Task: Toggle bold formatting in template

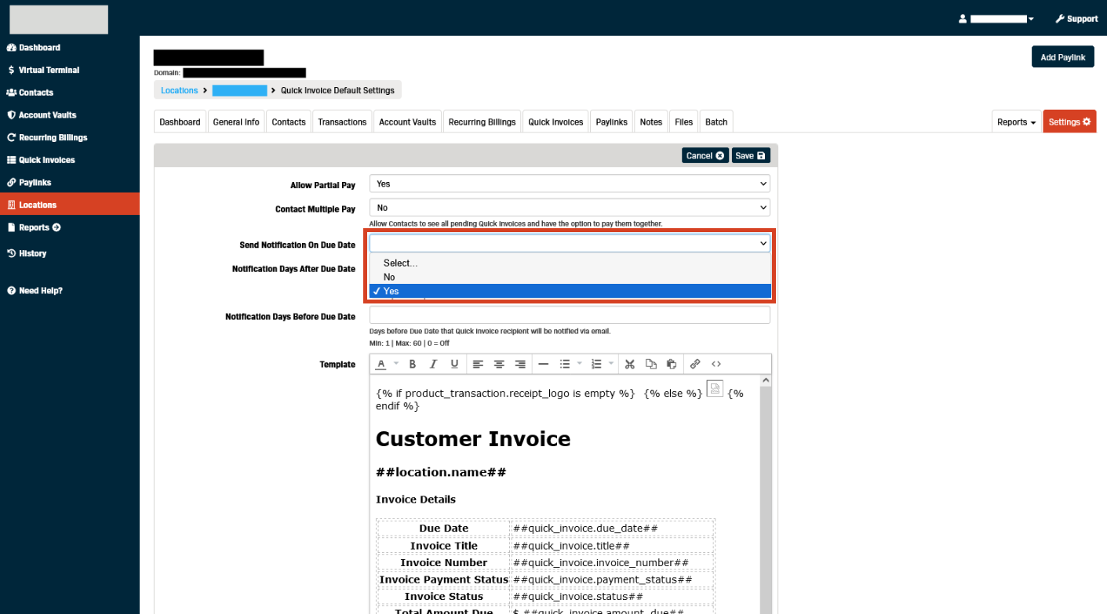Action: click(x=413, y=364)
